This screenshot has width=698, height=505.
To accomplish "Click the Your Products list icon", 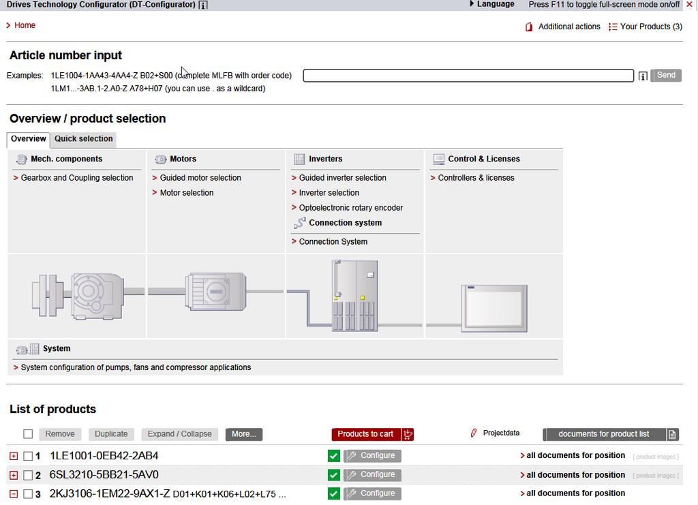I will pos(613,27).
